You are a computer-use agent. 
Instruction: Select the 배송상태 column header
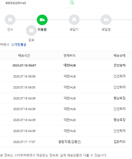click(x=119, y=56)
